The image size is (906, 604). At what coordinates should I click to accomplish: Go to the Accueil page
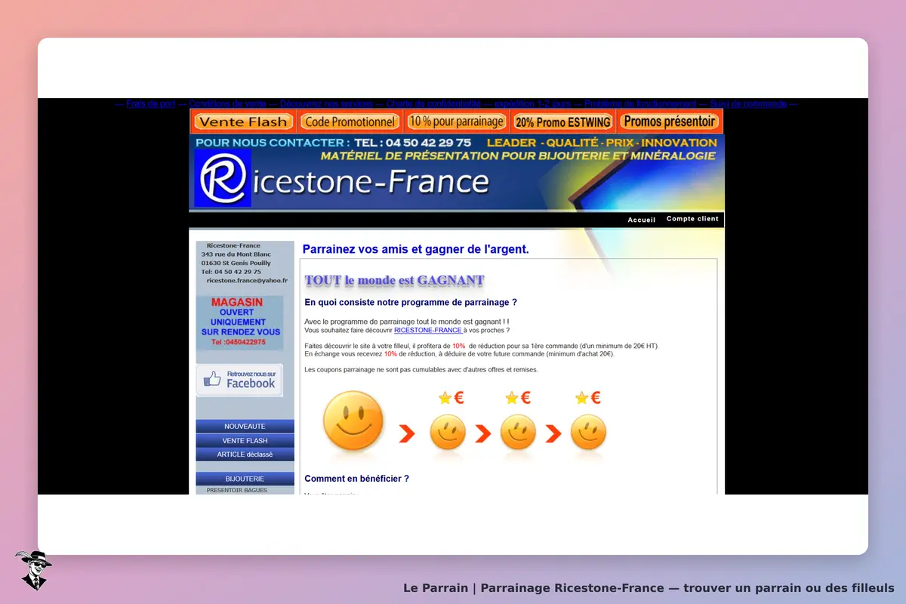[642, 220]
